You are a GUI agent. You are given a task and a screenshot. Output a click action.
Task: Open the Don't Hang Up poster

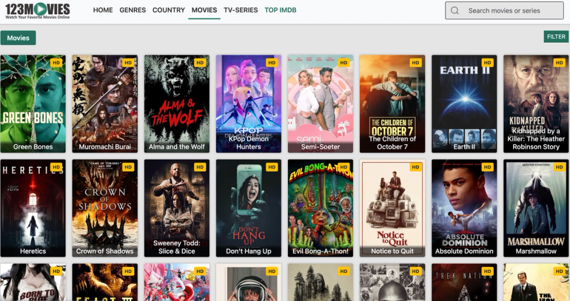pos(249,208)
